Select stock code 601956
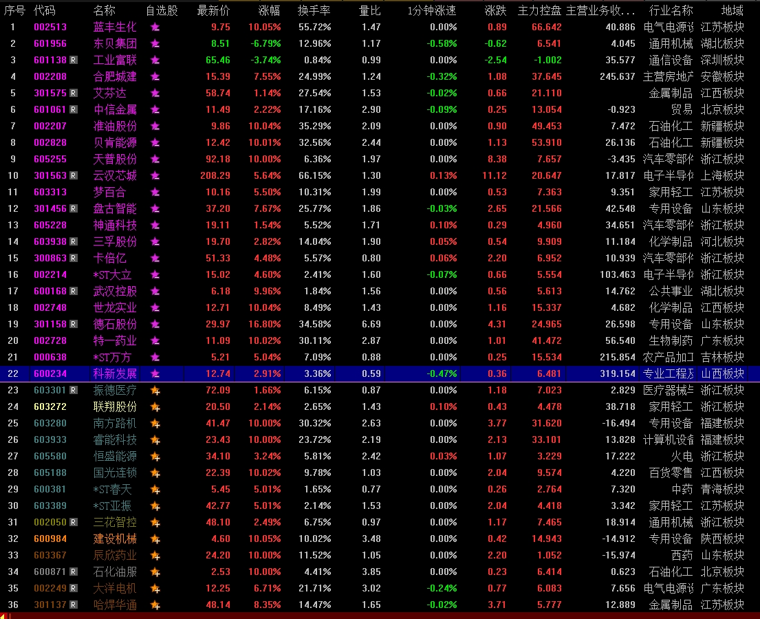The height and width of the screenshot is (619, 760). point(50,43)
